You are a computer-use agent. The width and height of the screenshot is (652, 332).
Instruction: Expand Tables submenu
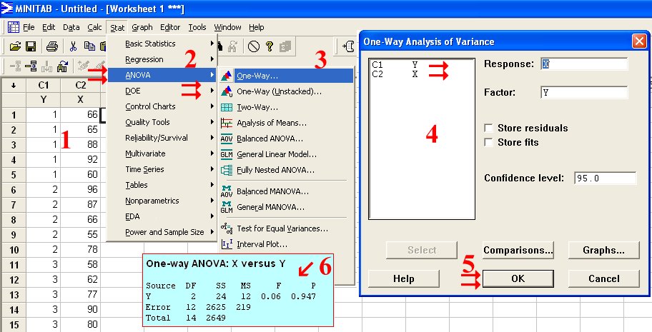point(162,186)
